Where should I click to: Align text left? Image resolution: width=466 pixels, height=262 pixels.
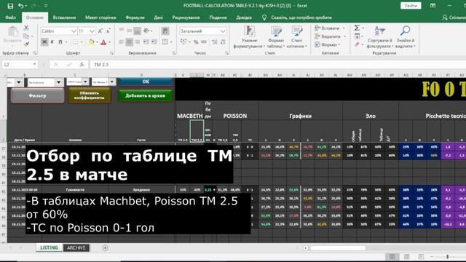click(x=122, y=42)
